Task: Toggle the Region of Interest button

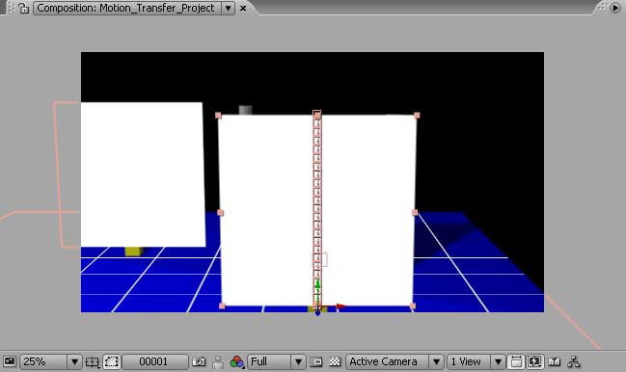Action: point(316,362)
